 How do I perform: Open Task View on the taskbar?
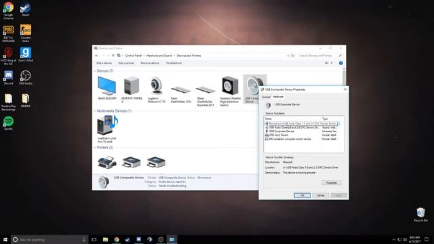[x=94, y=239]
